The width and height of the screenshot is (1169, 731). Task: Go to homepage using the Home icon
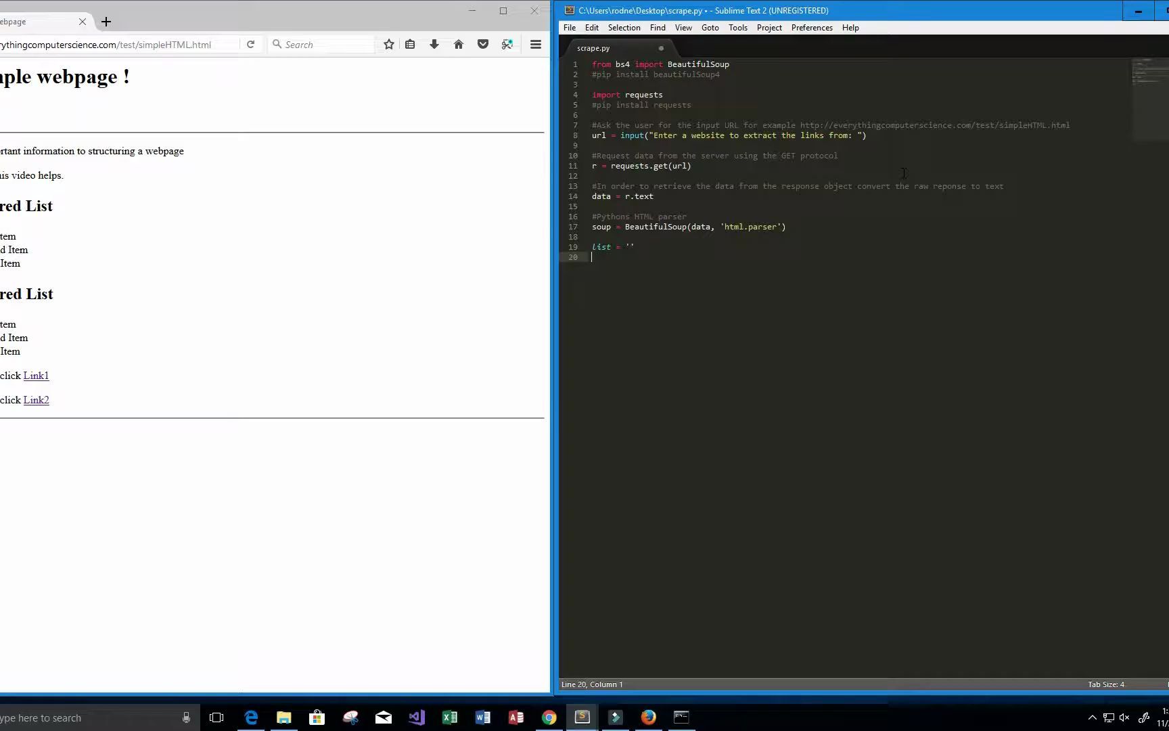(459, 44)
